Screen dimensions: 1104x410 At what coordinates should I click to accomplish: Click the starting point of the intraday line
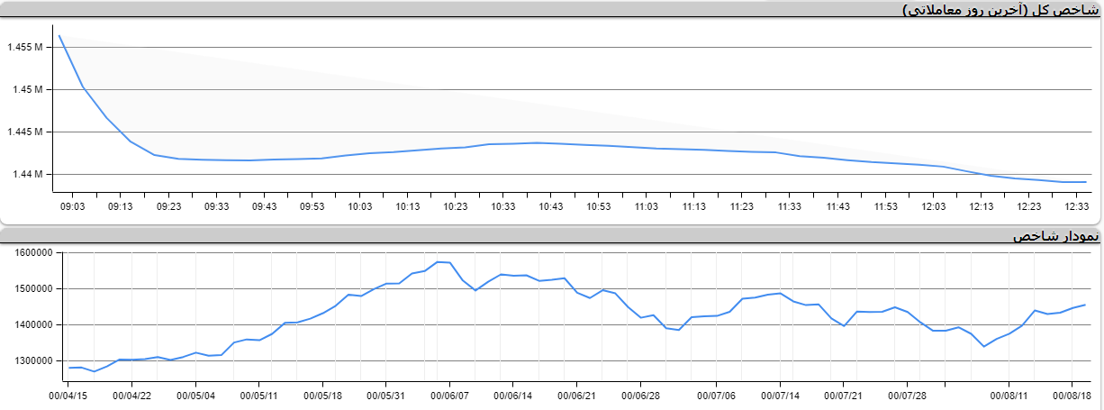point(59,35)
